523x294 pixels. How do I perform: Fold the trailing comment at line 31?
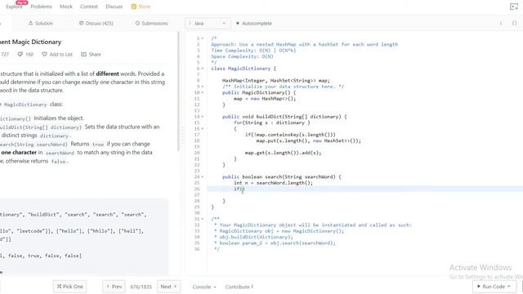203,219
